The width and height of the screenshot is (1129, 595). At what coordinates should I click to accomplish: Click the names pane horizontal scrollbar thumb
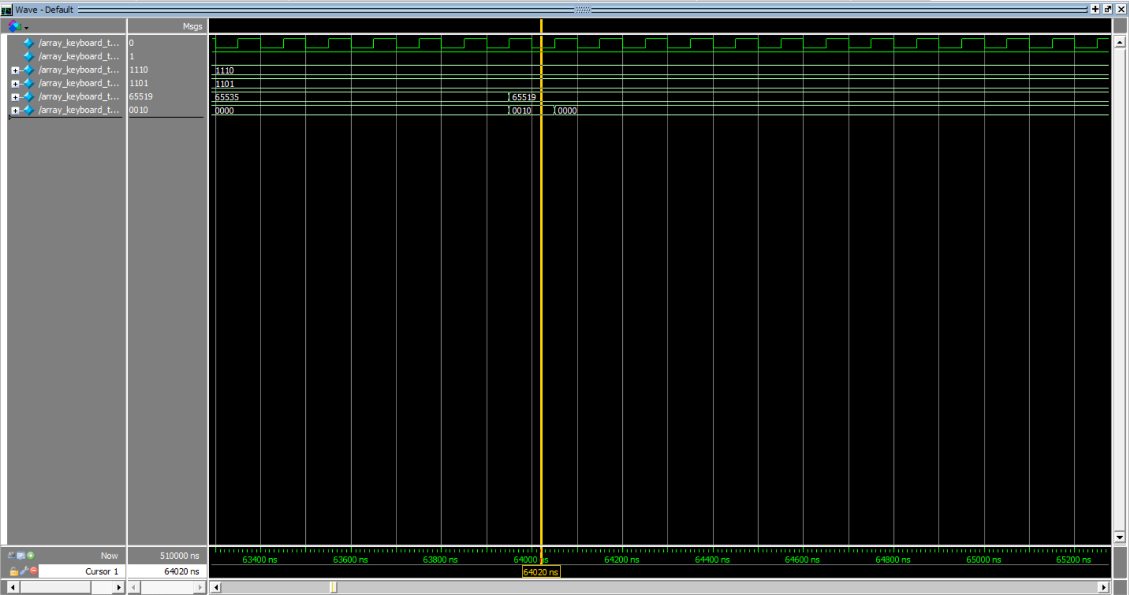tap(56, 587)
